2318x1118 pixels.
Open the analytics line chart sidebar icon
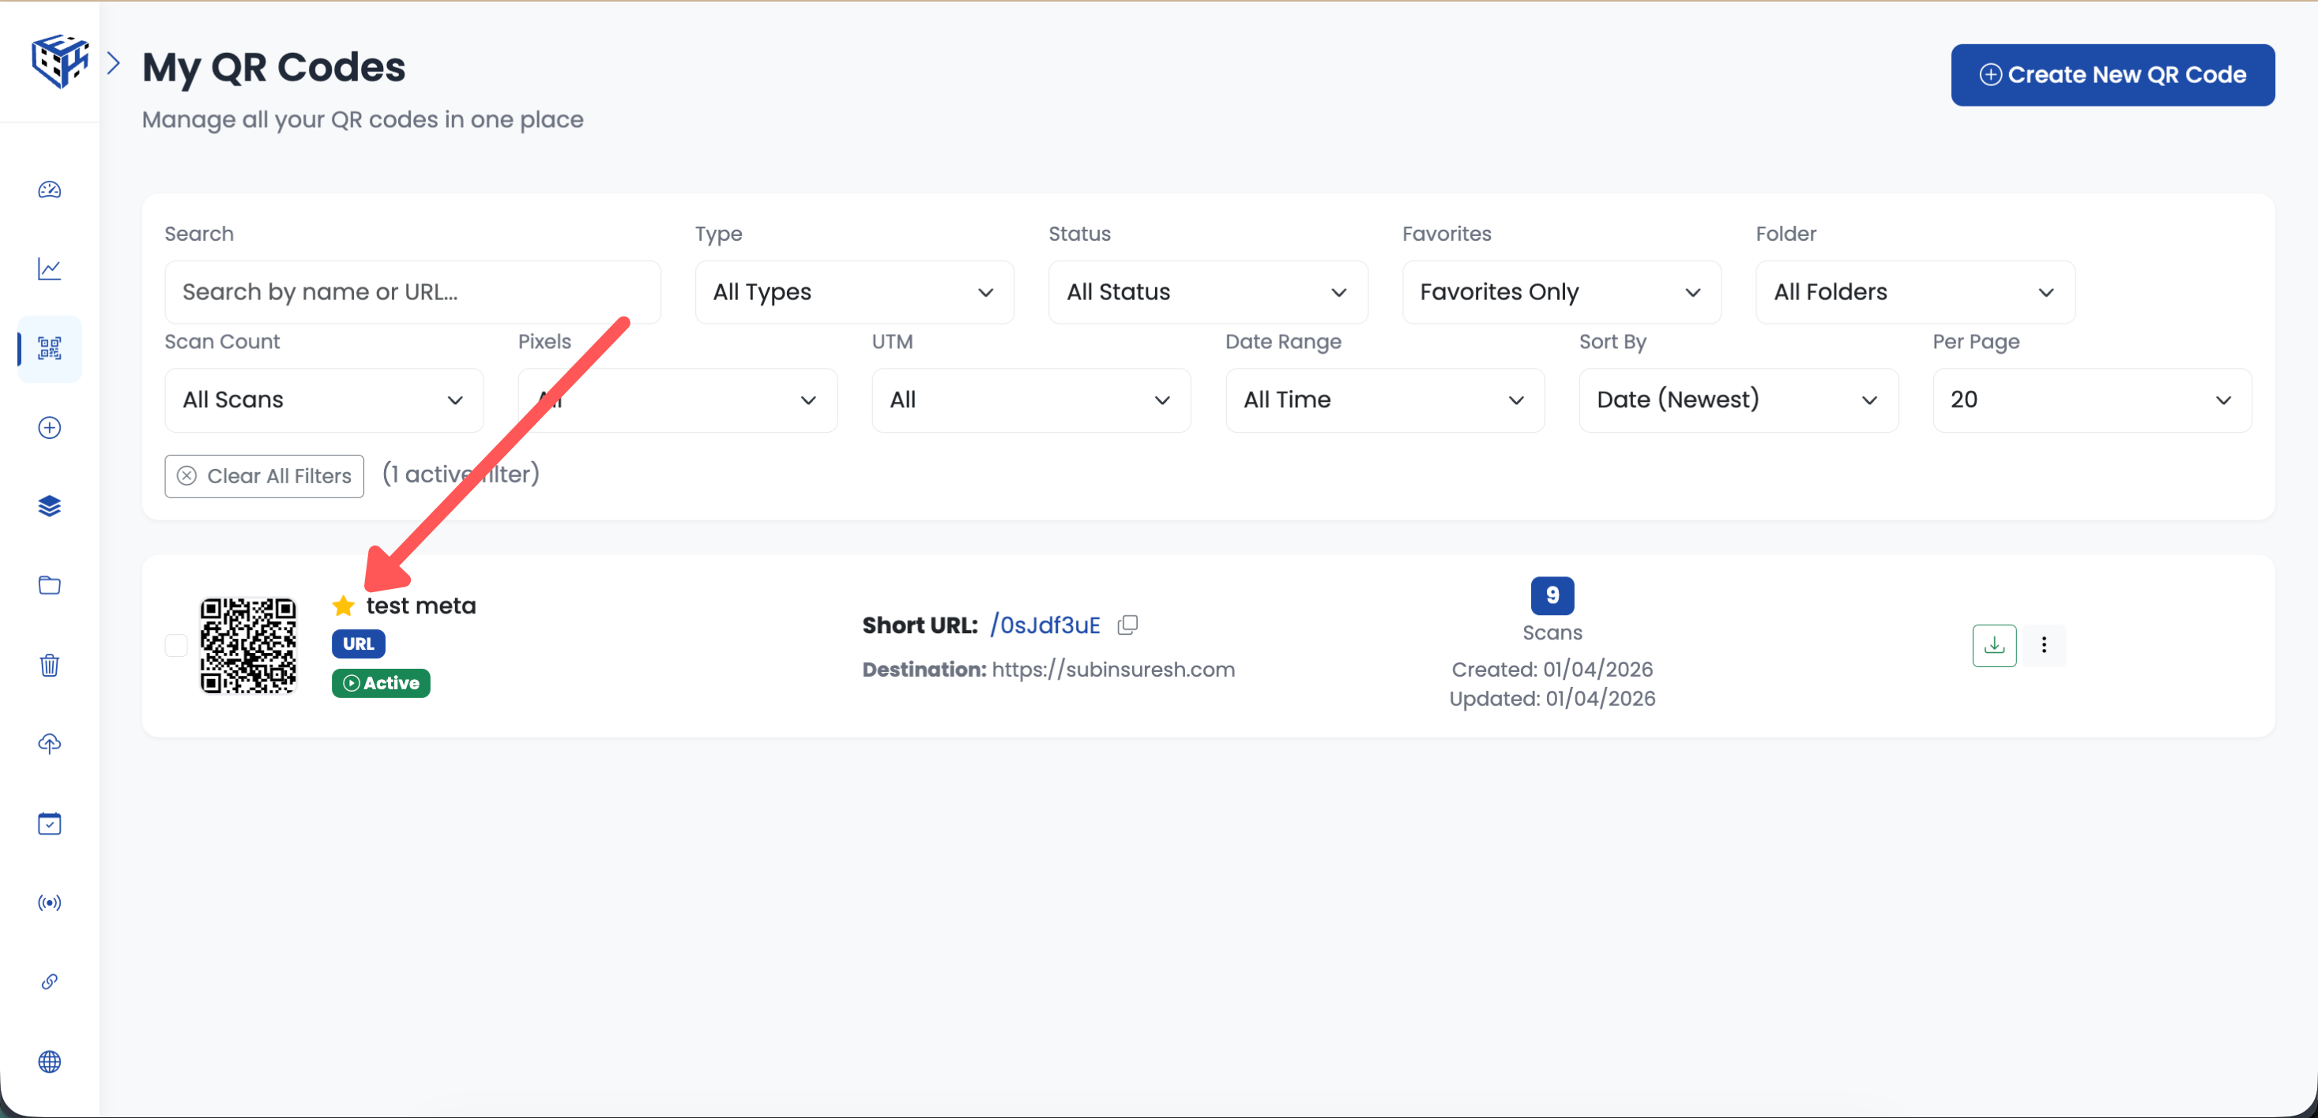pyautogui.click(x=50, y=269)
